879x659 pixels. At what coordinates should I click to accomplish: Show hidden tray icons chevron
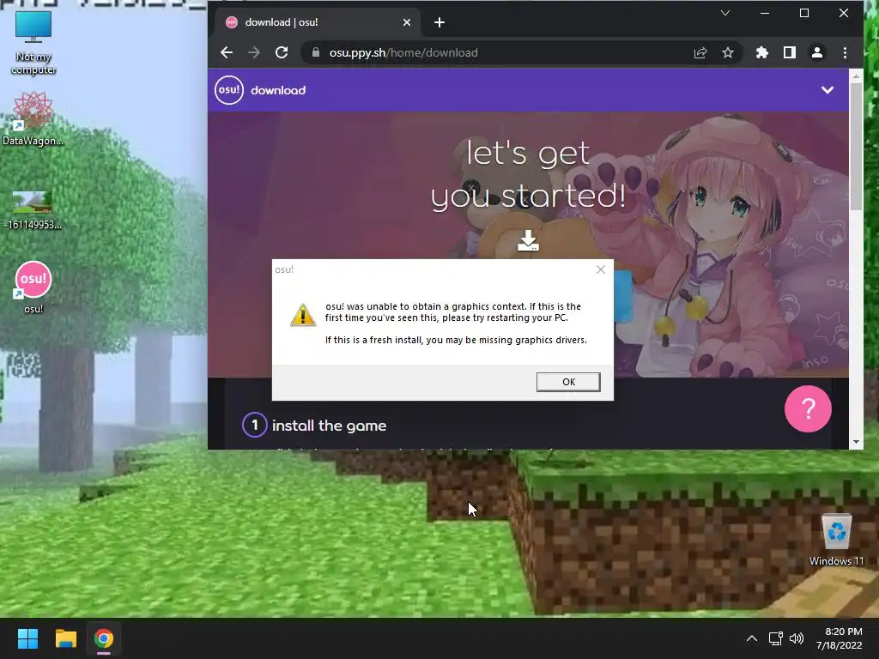tap(752, 638)
